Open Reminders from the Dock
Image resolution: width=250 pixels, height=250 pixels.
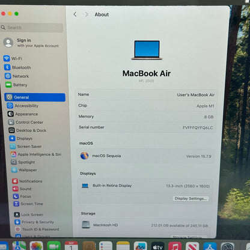106,246
